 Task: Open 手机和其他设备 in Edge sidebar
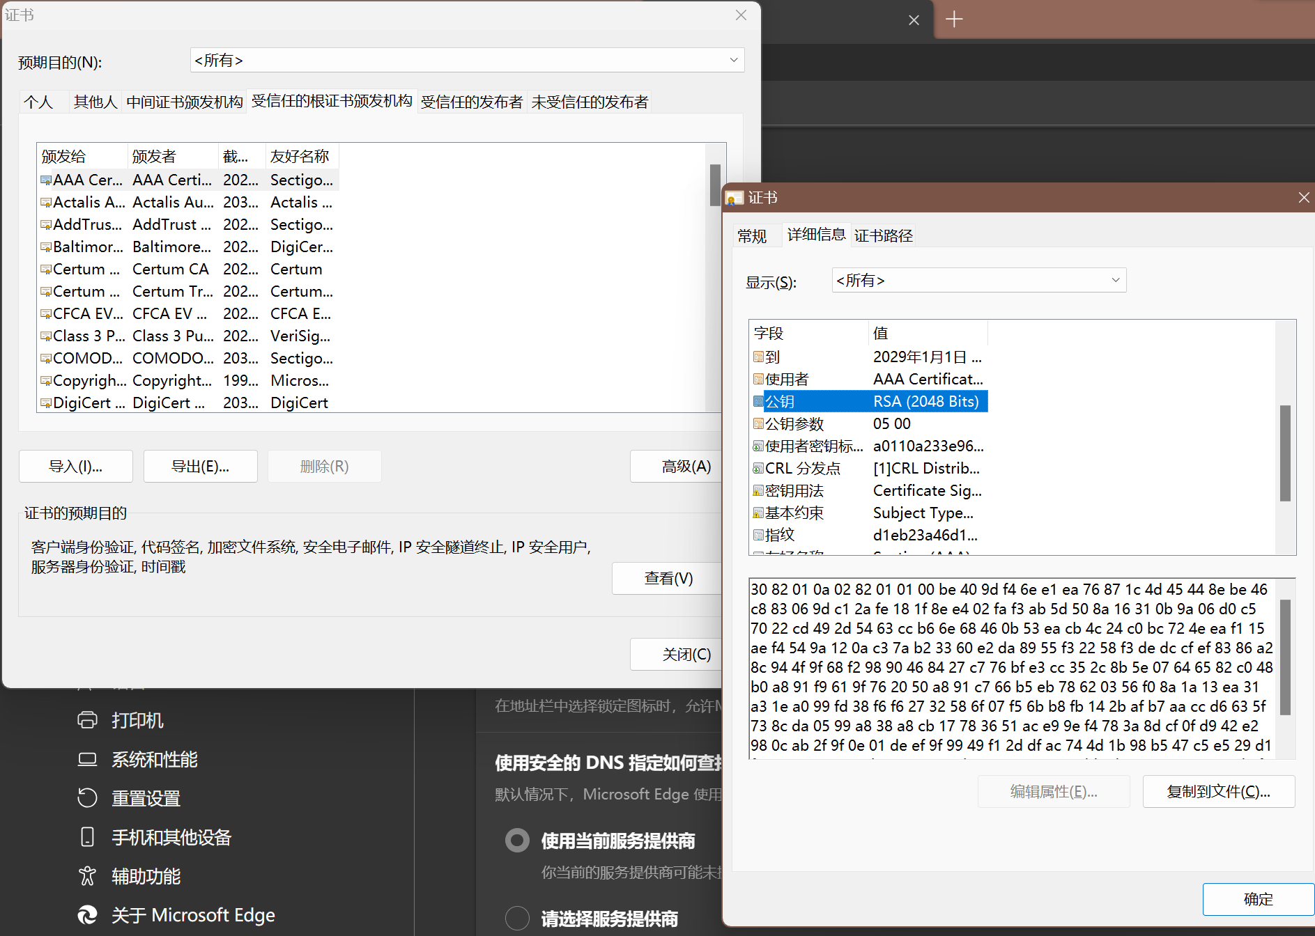(x=154, y=837)
